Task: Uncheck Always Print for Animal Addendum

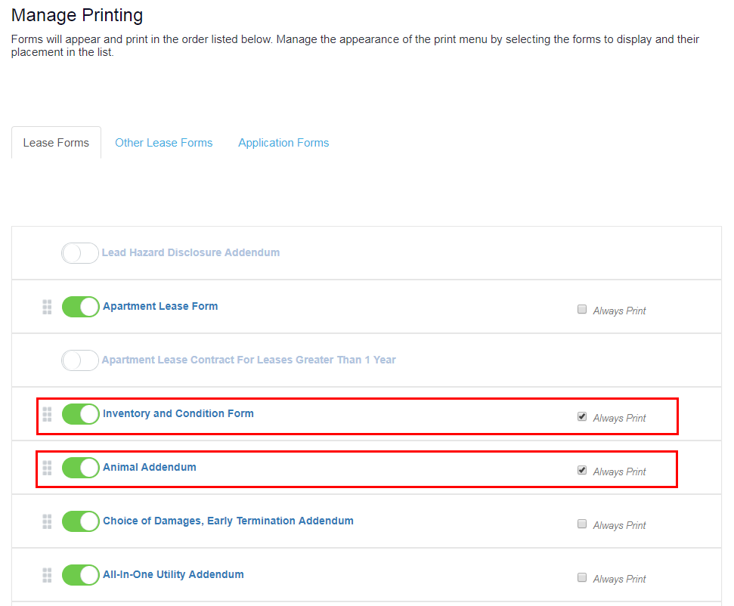Action: (x=582, y=470)
